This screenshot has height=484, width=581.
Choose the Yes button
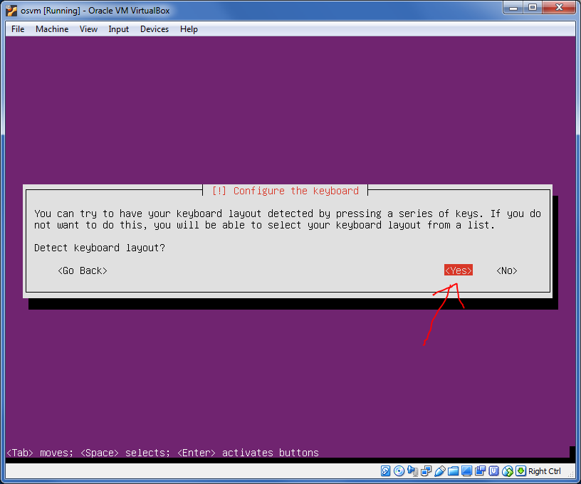pyautogui.click(x=459, y=270)
